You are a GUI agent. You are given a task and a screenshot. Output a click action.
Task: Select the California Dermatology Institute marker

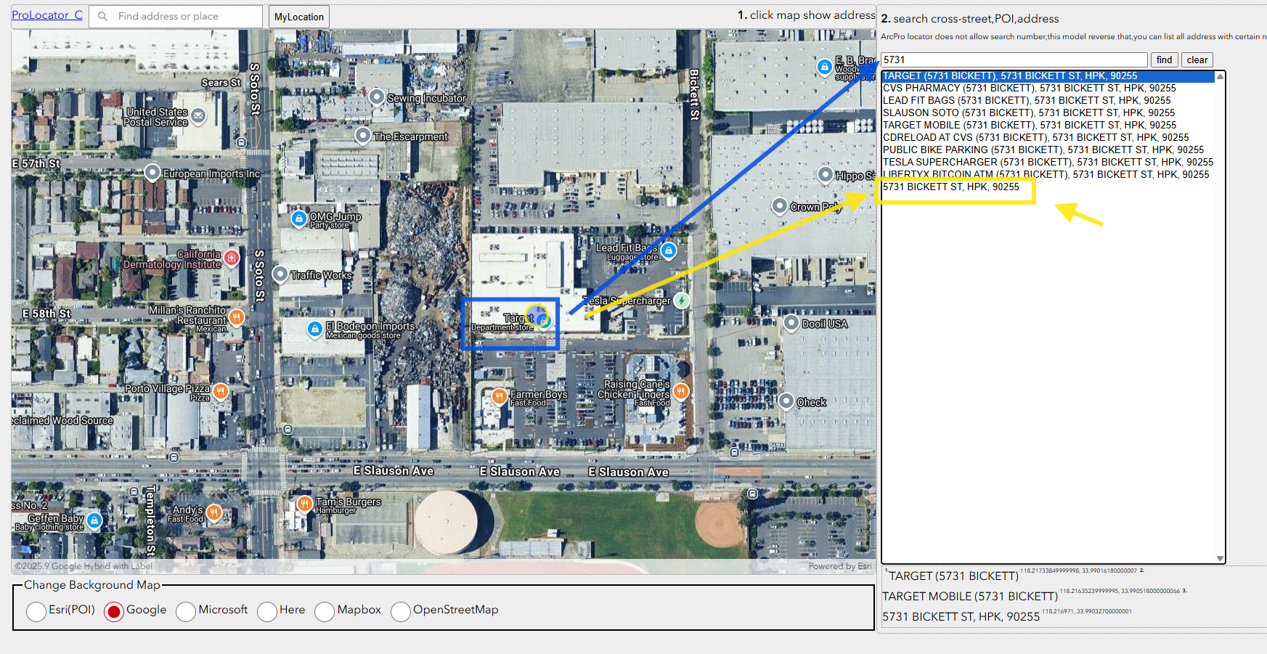[x=232, y=258]
